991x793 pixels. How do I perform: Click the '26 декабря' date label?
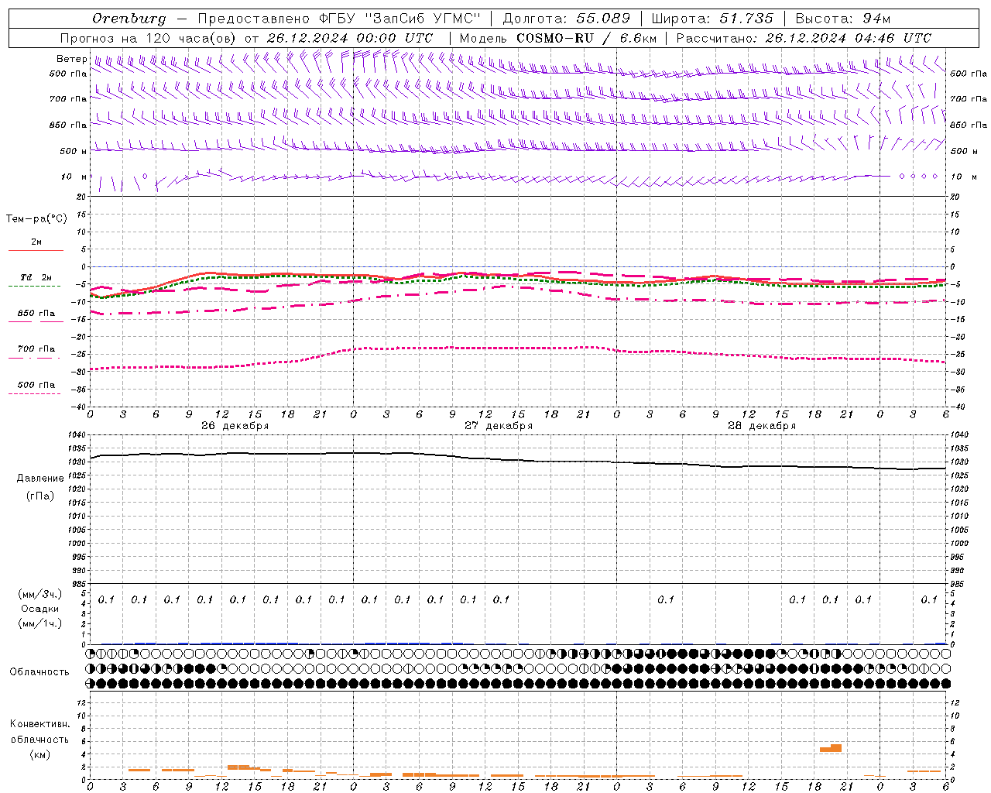235,426
